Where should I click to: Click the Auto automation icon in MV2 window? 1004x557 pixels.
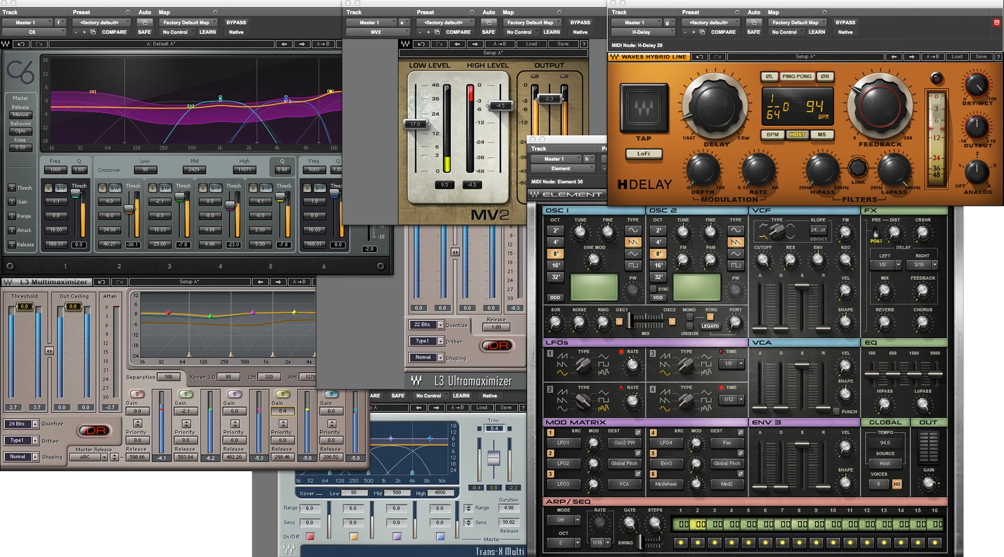click(489, 22)
